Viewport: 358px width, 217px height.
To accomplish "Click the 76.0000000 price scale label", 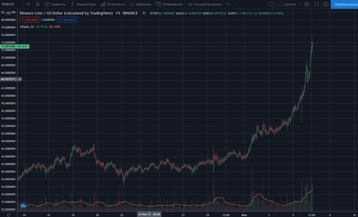I will [8, 35].
